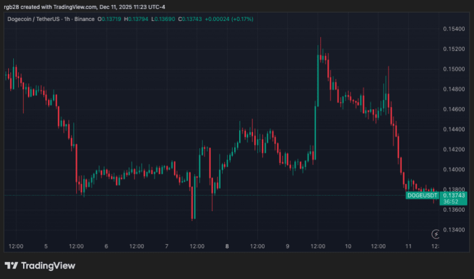Click the Binance exchange label in legend
This screenshot has height=279, width=474.
(84, 19)
